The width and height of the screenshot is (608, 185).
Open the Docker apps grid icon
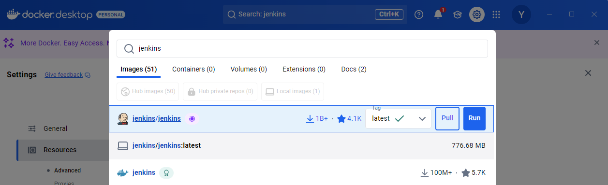[496, 14]
